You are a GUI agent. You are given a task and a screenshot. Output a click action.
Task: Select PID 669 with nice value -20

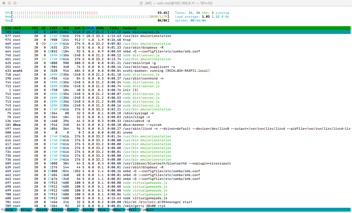[x=176, y=44]
